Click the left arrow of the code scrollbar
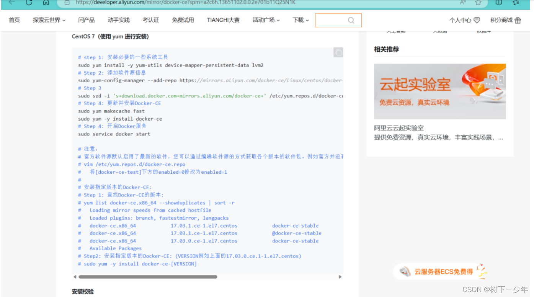 coord(75,277)
